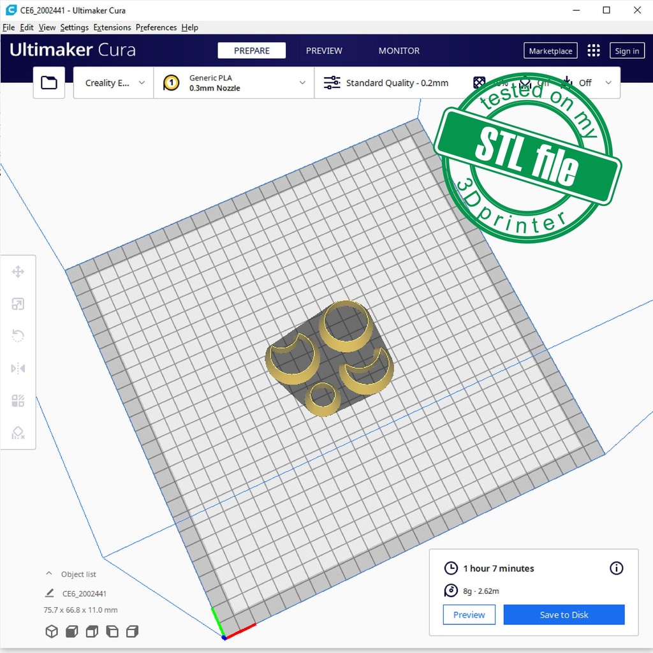Show print info details icon
653x653 pixels.
[x=616, y=568]
